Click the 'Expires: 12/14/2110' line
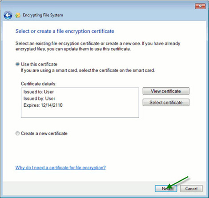Image resolution: width=209 pixels, height=198 pixels. 43,105
